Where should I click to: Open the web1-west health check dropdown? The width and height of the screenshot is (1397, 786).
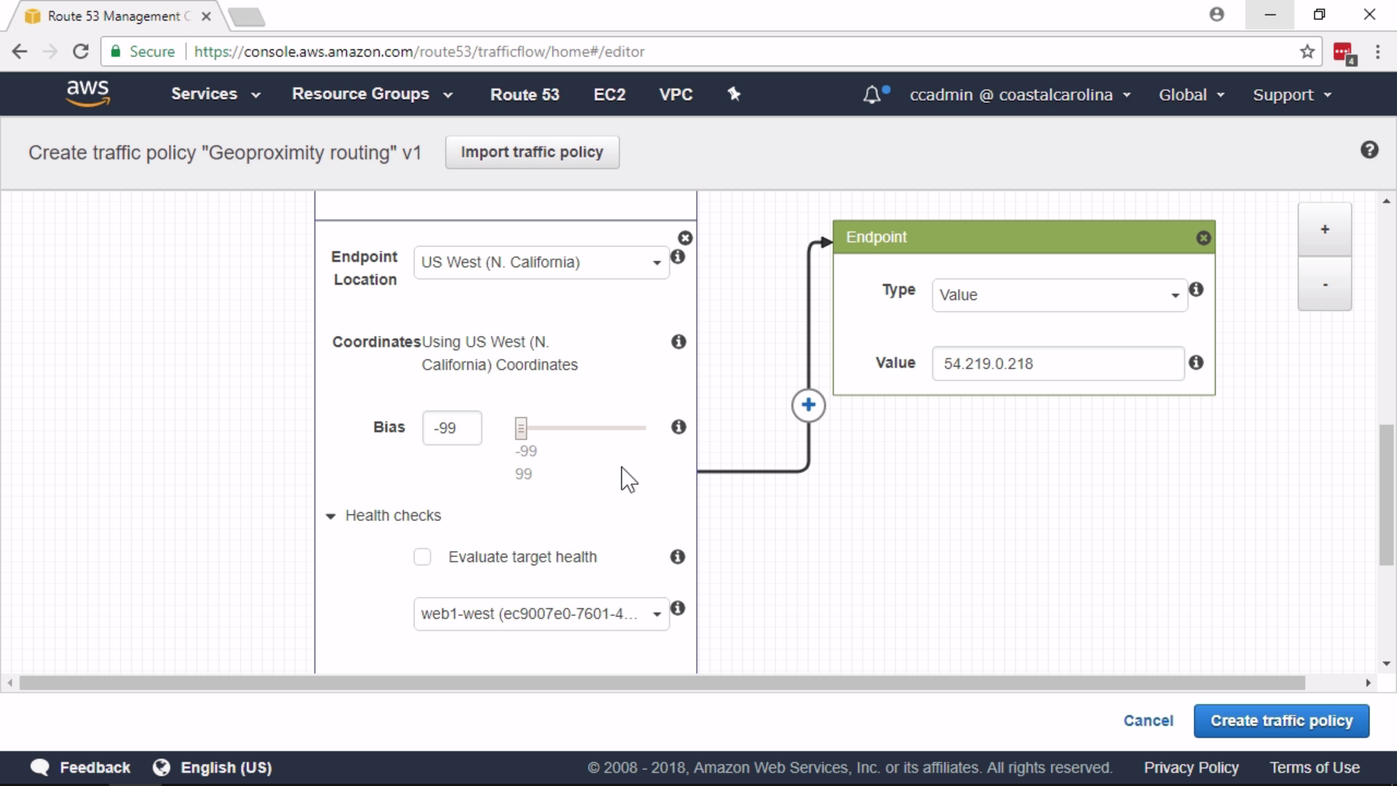541,614
